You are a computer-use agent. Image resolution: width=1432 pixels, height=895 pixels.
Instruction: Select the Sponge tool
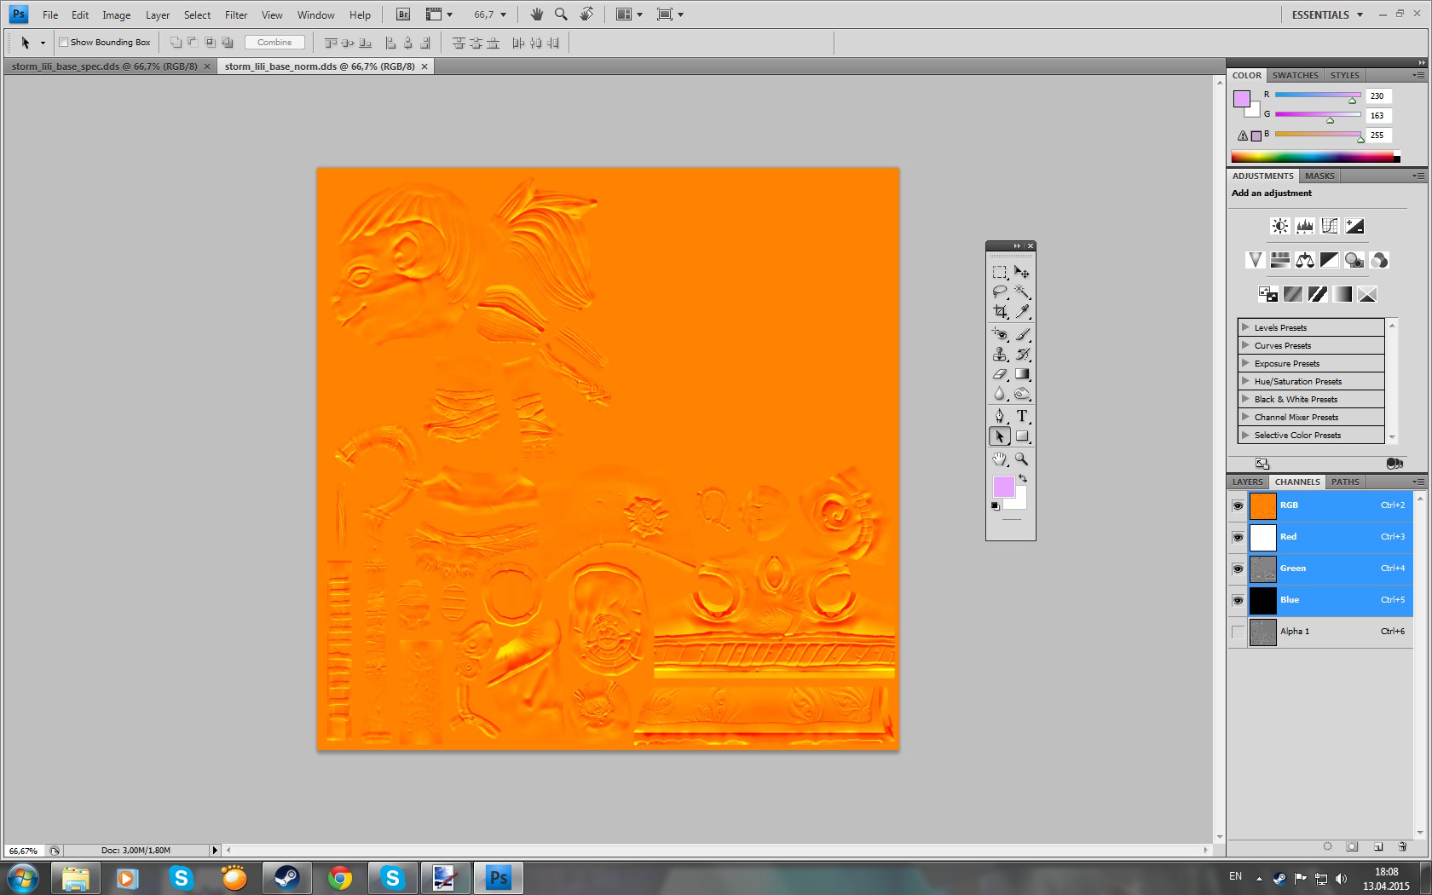pos(1022,393)
